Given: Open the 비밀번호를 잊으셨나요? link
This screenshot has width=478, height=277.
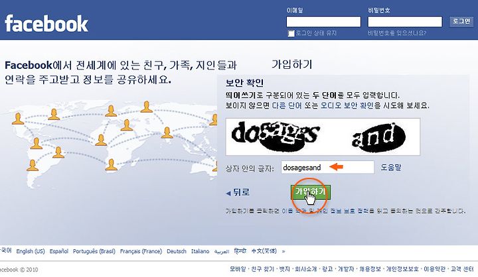Looking at the screenshot, I should tap(397, 33).
